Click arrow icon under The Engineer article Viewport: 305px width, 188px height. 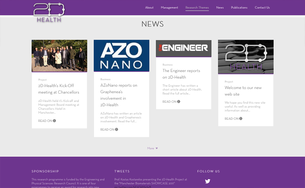179,101
